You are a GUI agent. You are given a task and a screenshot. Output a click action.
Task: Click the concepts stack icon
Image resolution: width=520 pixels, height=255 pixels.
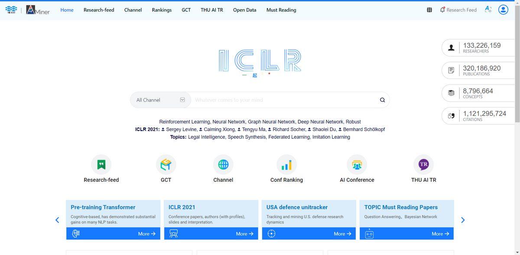click(x=451, y=93)
